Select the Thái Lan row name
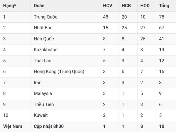Viewport: 176px width, 132px height. point(42,61)
